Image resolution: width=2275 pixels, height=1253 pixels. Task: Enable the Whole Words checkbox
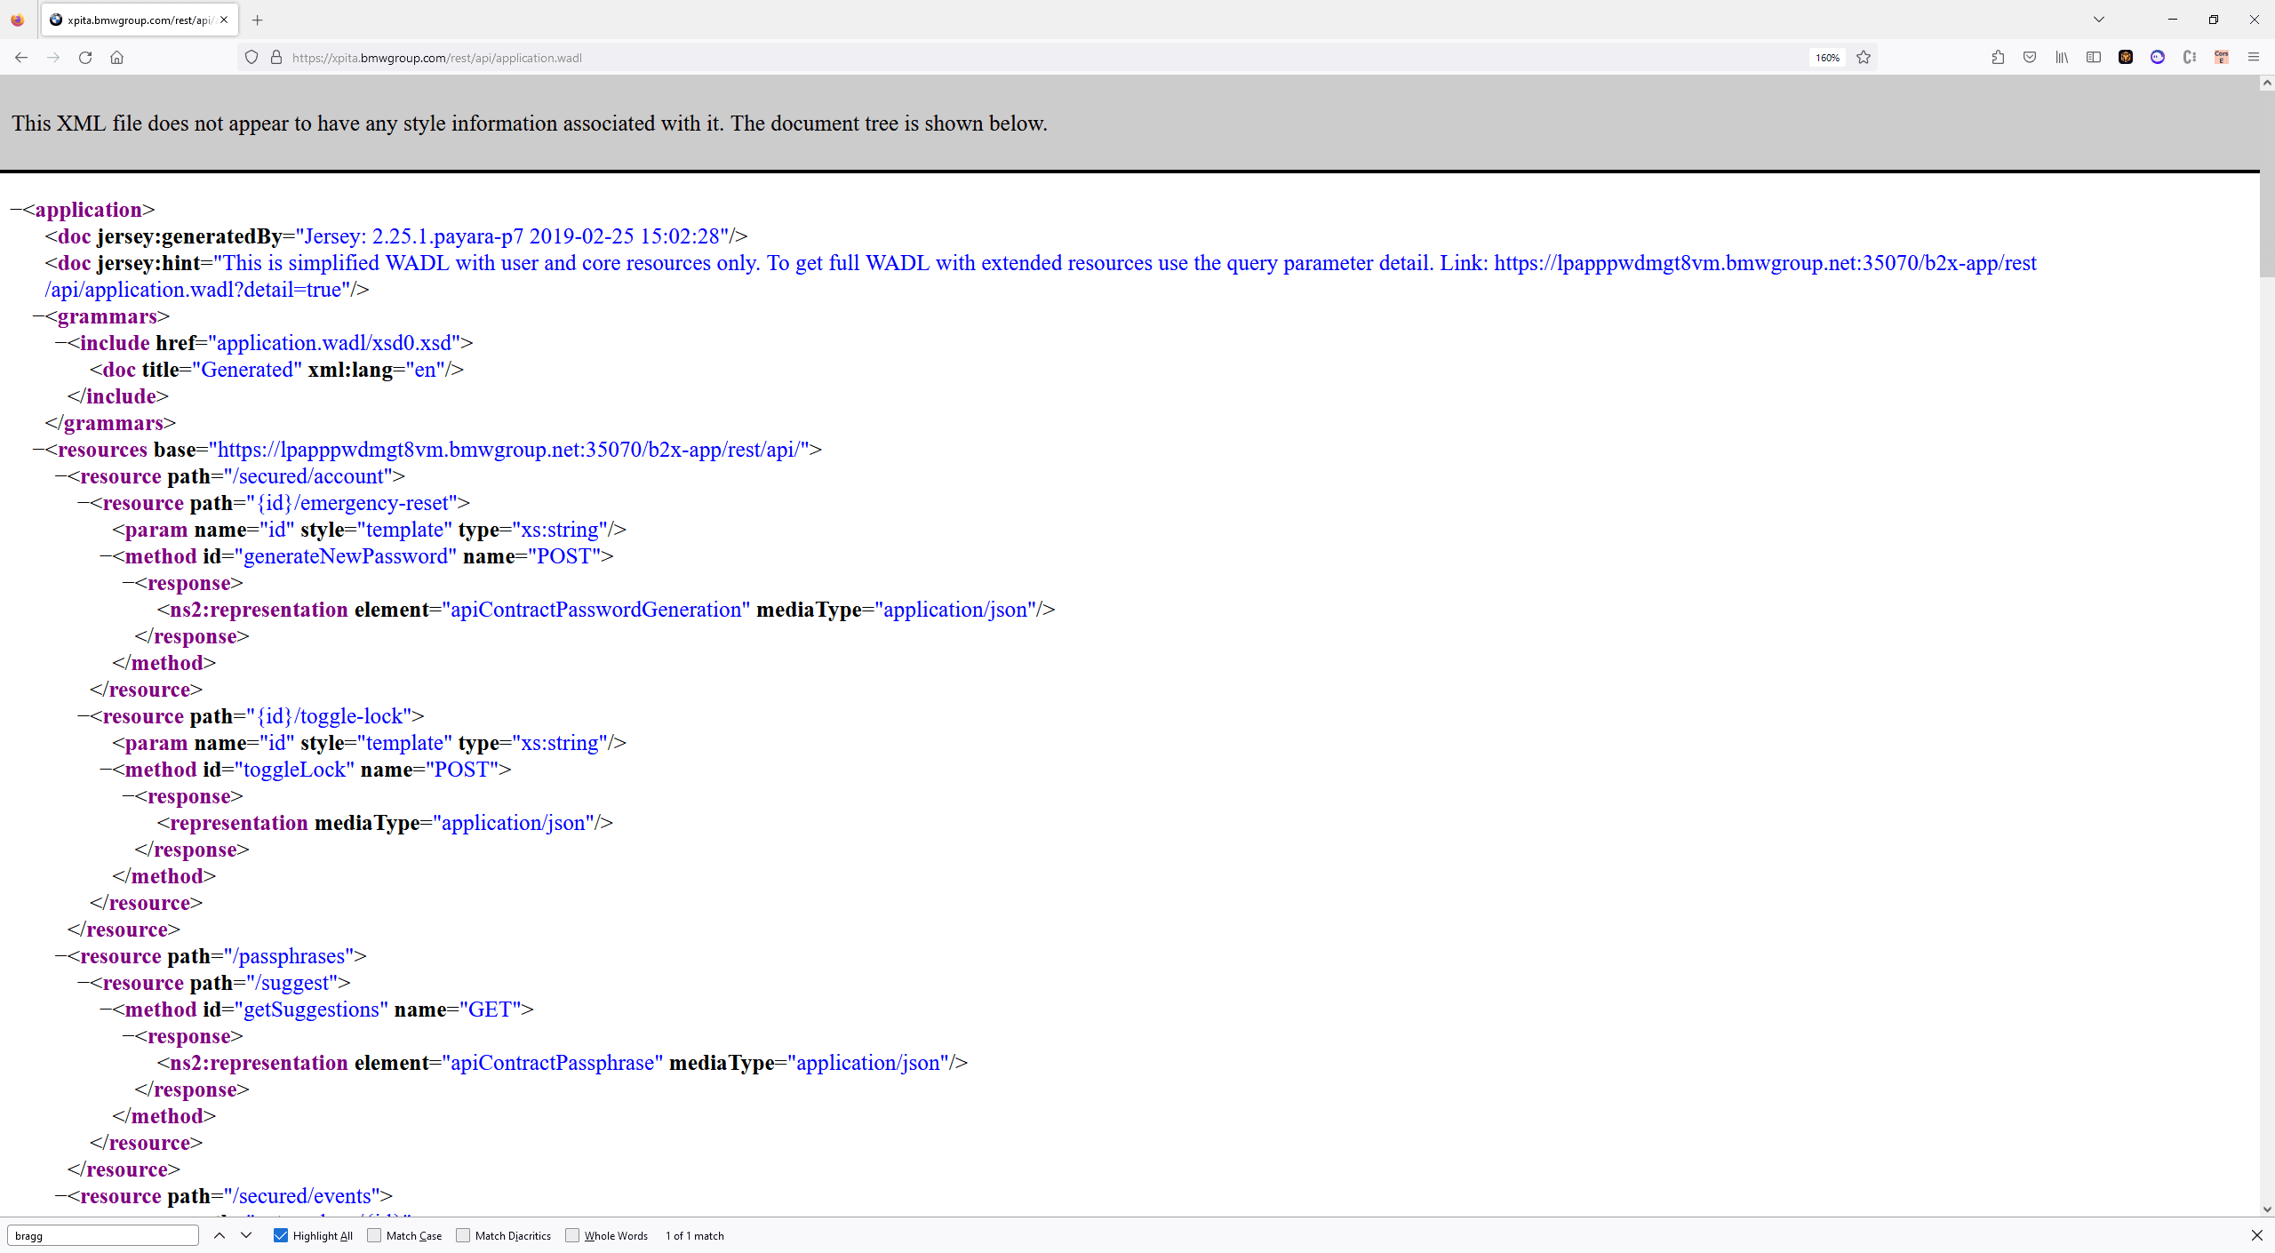(572, 1235)
